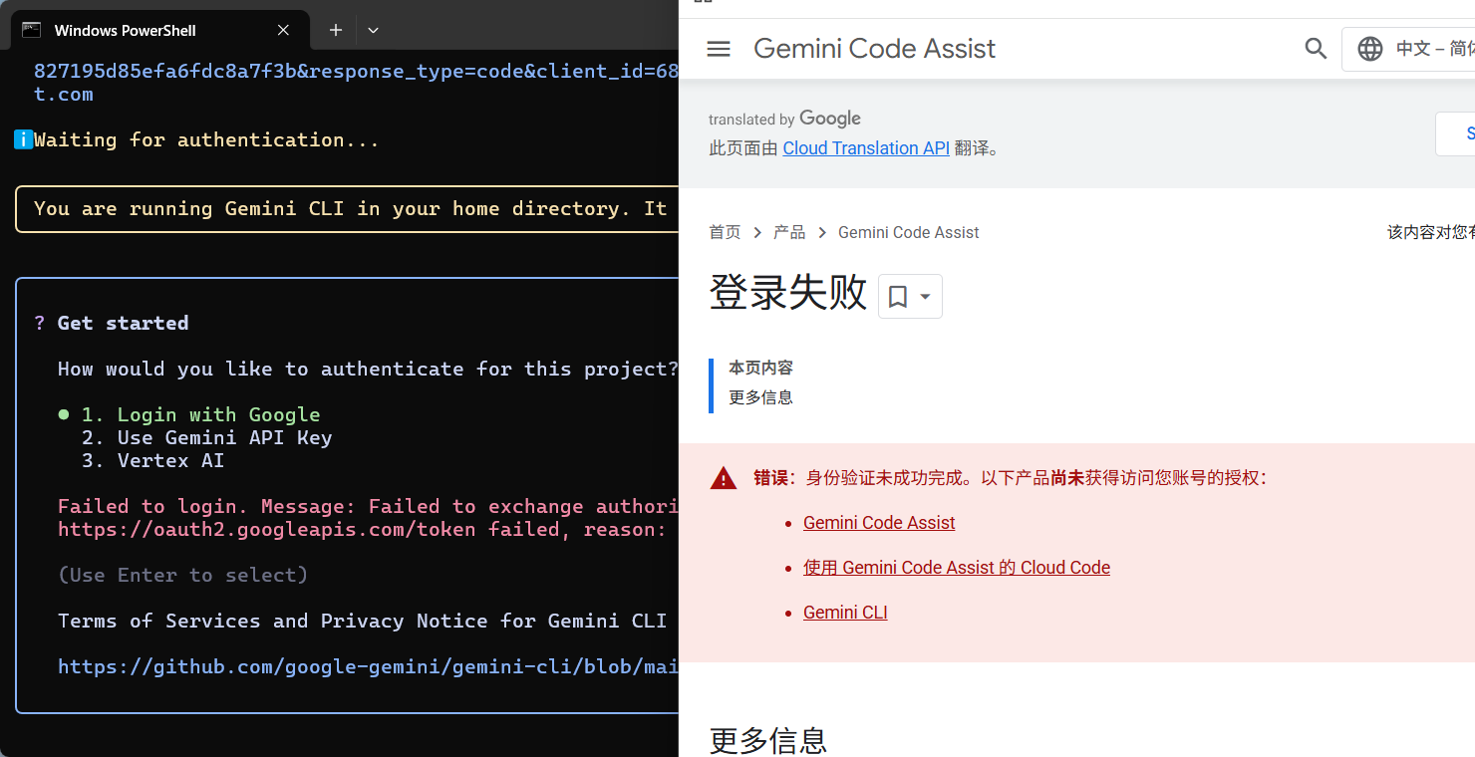Jump to 更多信息 in page contents
Screen dimensions: 1475x757
point(760,397)
